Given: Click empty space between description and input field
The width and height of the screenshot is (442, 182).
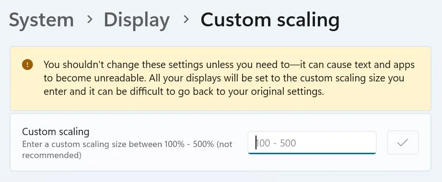Looking at the screenshot, I should [x=240, y=143].
